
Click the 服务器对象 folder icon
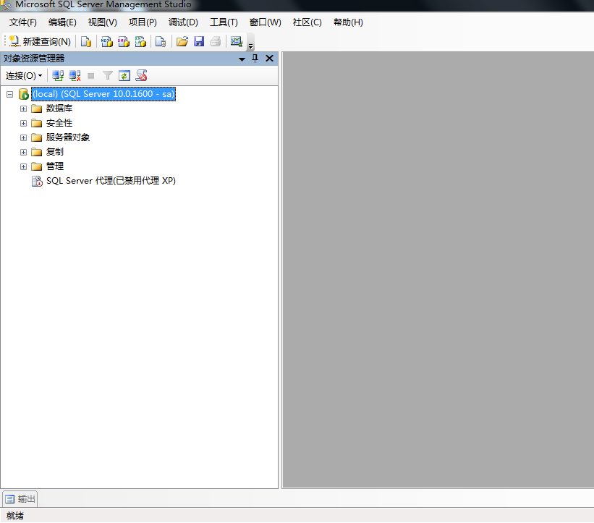click(36, 138)
